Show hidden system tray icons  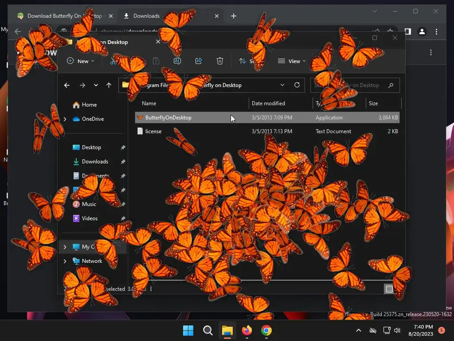[x=358, y=330]
